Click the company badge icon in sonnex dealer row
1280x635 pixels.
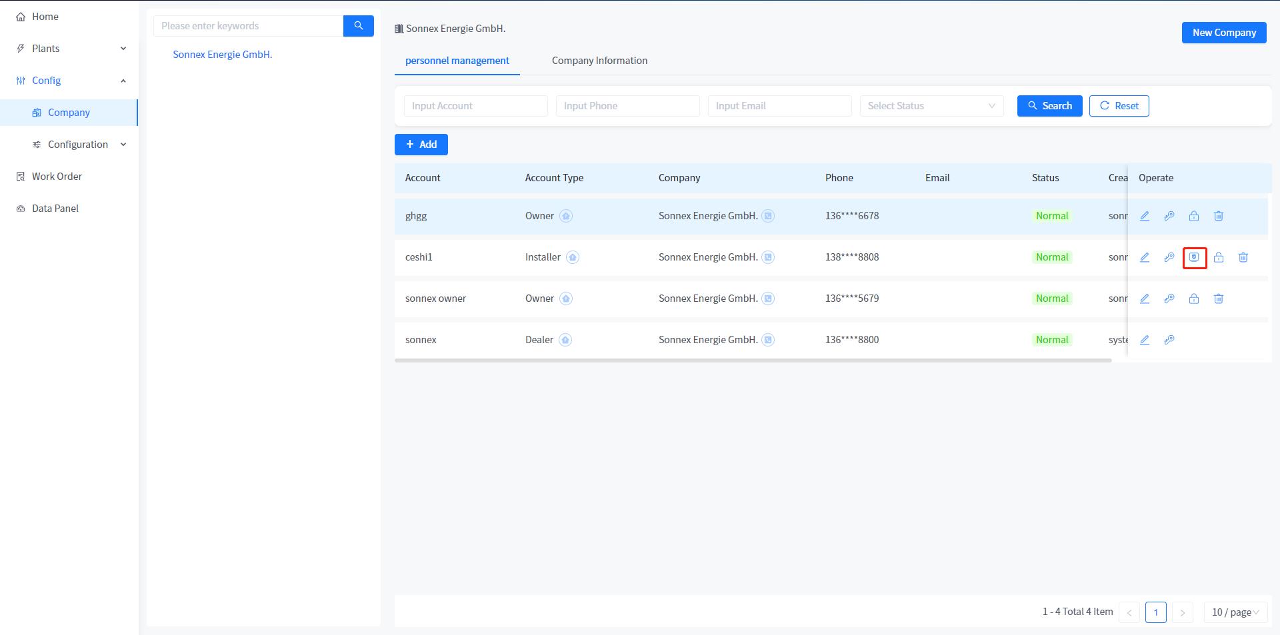pos(768,340)
